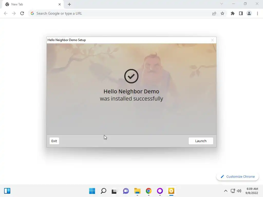Exit the Hello Neighbor Demo Setup
This screenshot has height=197, width=263.
click(x=54, y=141)
